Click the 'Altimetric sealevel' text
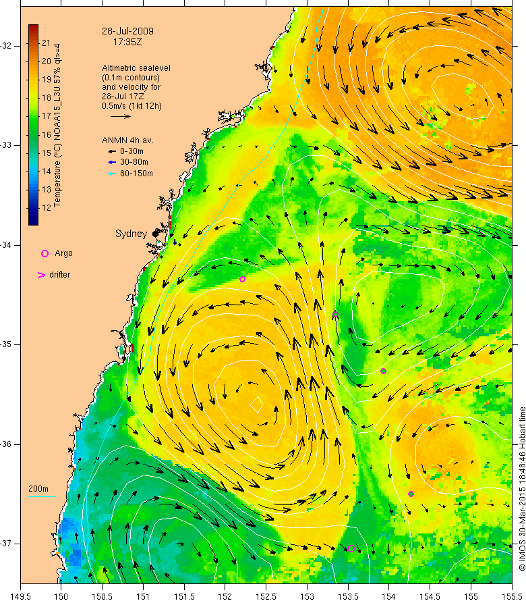This screenshot has height=601, width=526. pos(136,68)
